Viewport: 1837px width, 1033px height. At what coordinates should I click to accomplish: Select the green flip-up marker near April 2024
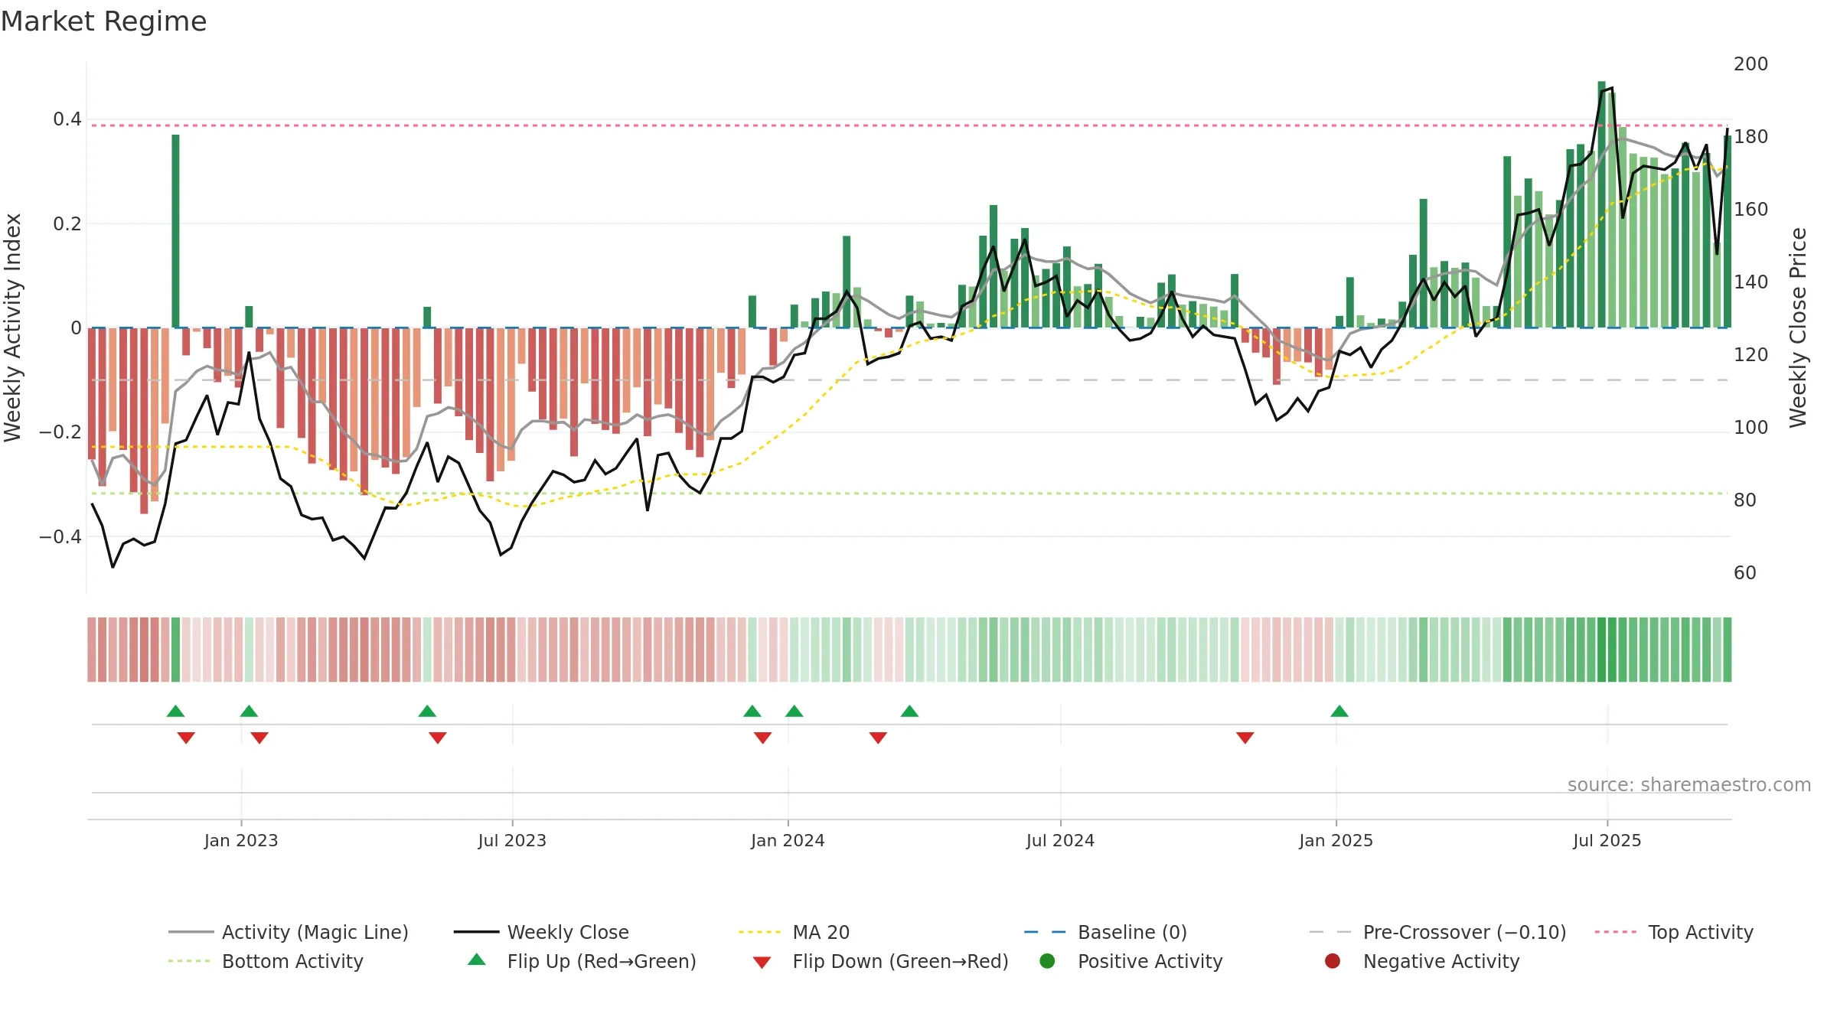909,711
